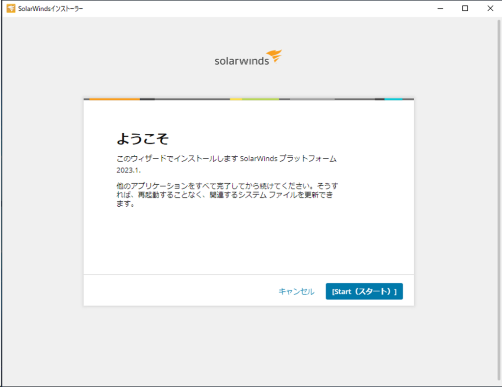Click the solarwinds logo
Image resolution: width=502 pixels, height=387 pixels.
248,58
